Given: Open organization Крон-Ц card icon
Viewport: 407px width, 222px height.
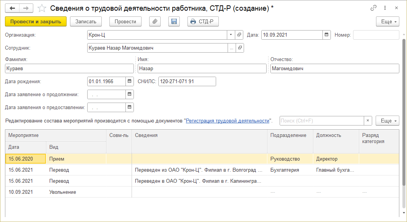Looking at the screenshot, I should pos(240,35).
